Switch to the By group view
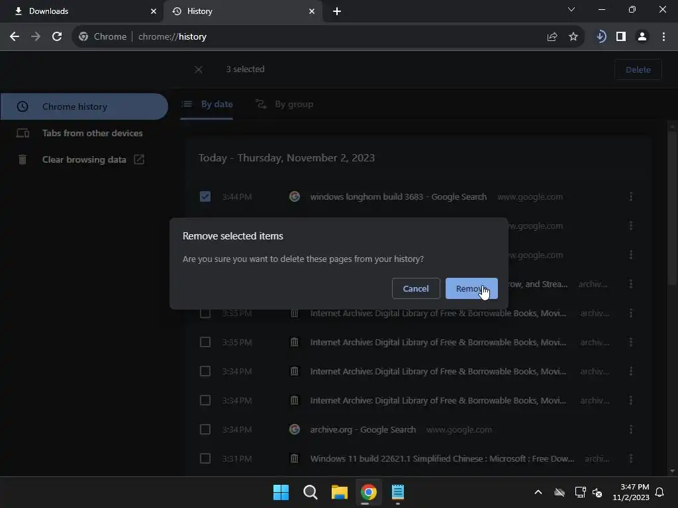This screenshot has height=508, width=678. tap(284, 104)
